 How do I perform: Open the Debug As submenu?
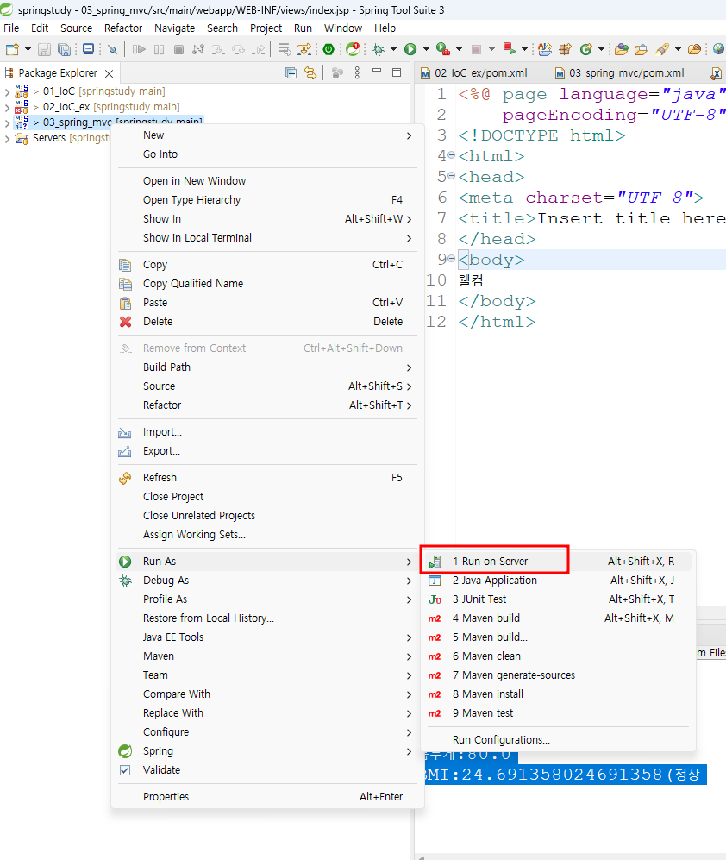267,581
